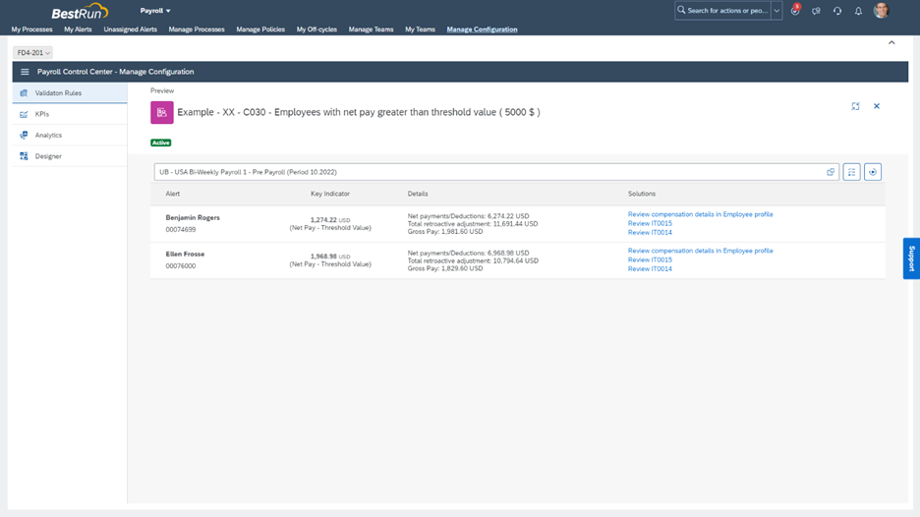This screenshot has width=920, height=517.
Task: Open value help in the payroll process field
Action: click(x=831, y=172)
